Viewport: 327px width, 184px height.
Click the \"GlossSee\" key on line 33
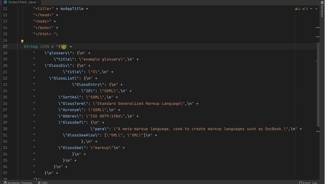pyautogui.click(x=72, y=148)
